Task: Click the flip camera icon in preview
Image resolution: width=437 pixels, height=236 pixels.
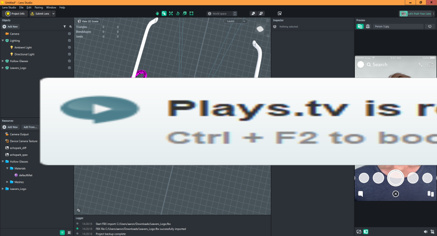Action: (431, 65)
